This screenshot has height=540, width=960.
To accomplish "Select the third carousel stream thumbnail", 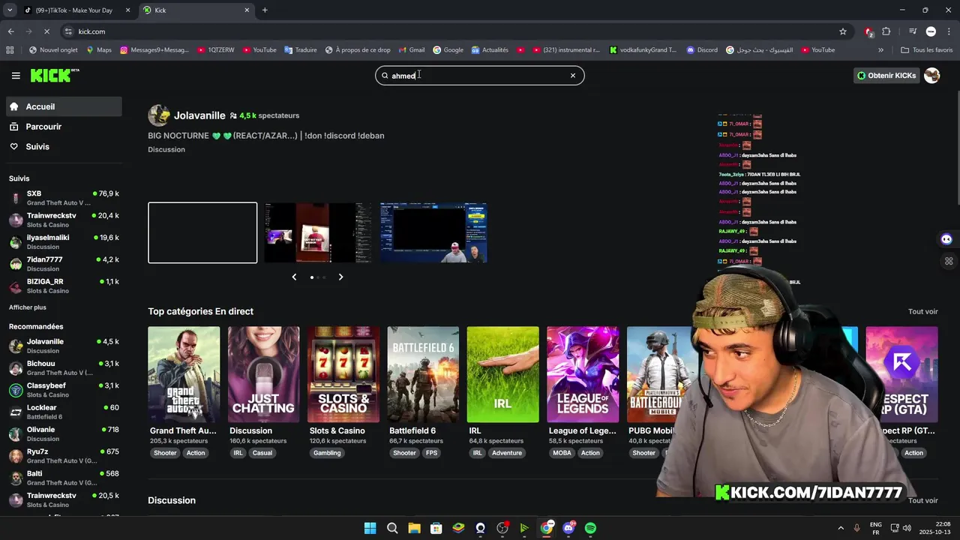I will click(433, 232).
